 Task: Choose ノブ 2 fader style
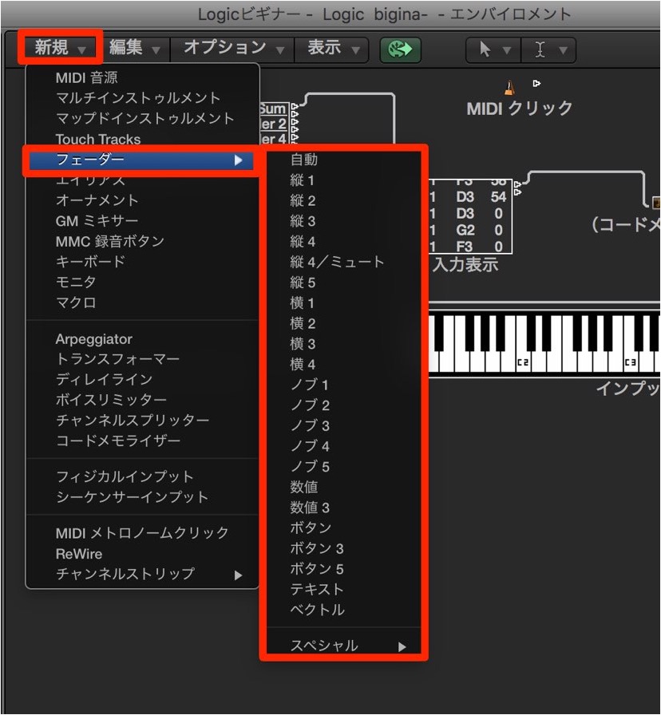point(343,405)
